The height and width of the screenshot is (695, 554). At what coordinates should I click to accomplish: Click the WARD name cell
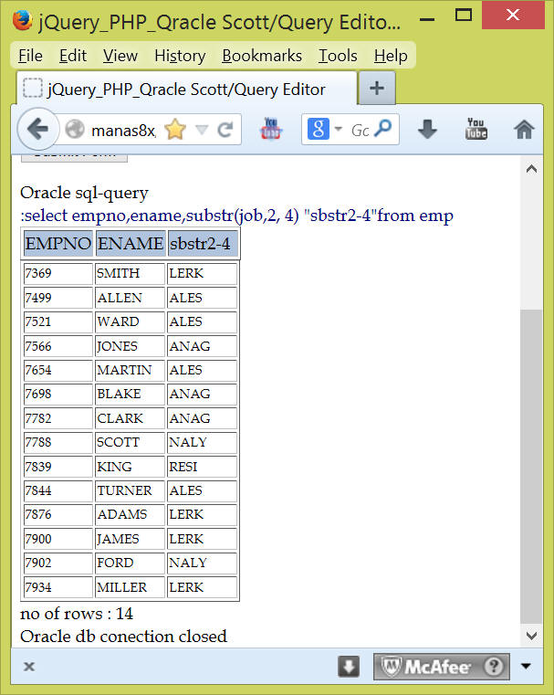pyautogui.click(x=130, y=321)
